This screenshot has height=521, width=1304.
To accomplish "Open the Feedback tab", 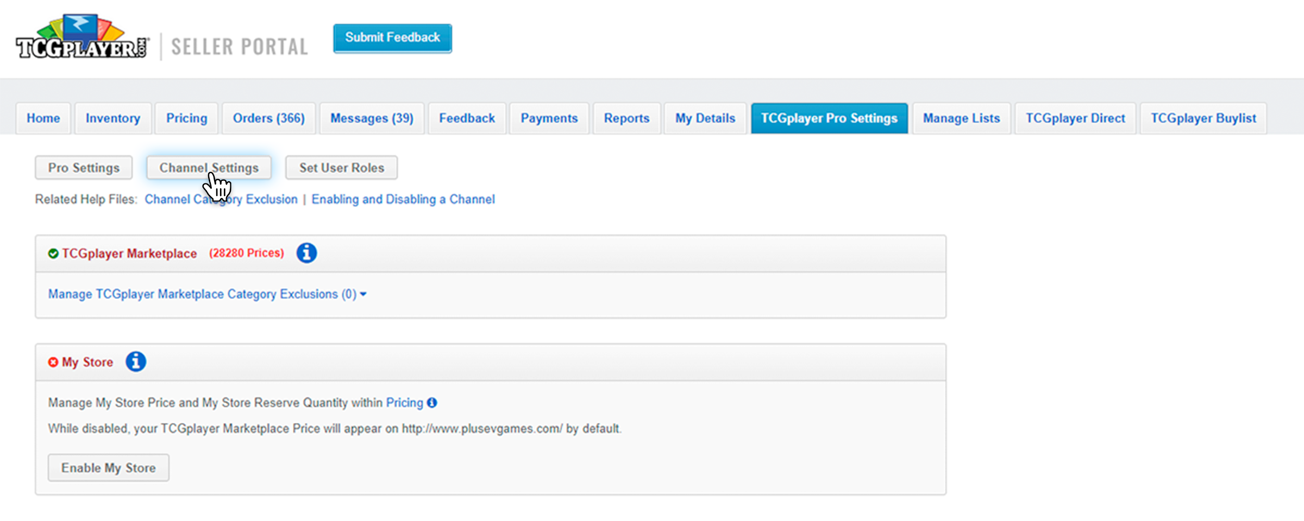I will click(x=467, y=118).
